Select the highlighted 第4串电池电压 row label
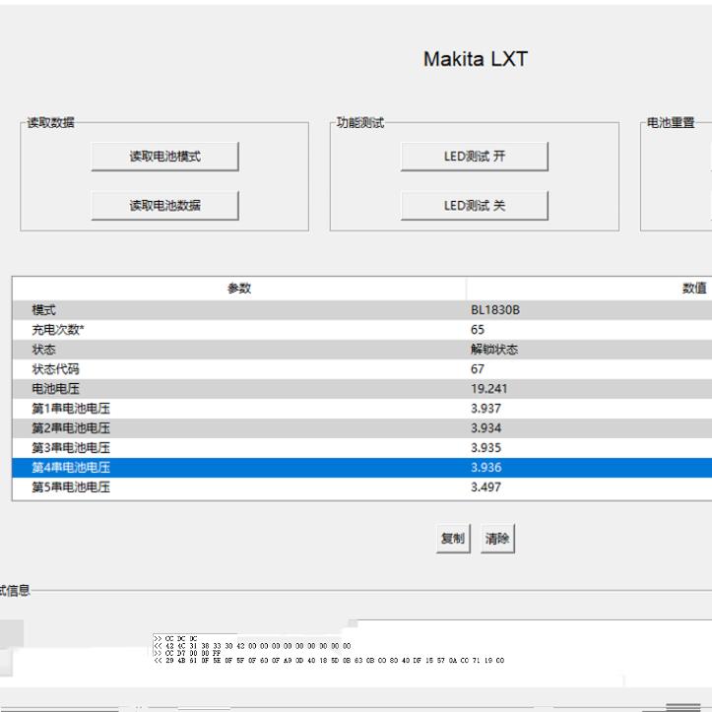Screen dimensions: 712x712 click(x=71, y=467)
